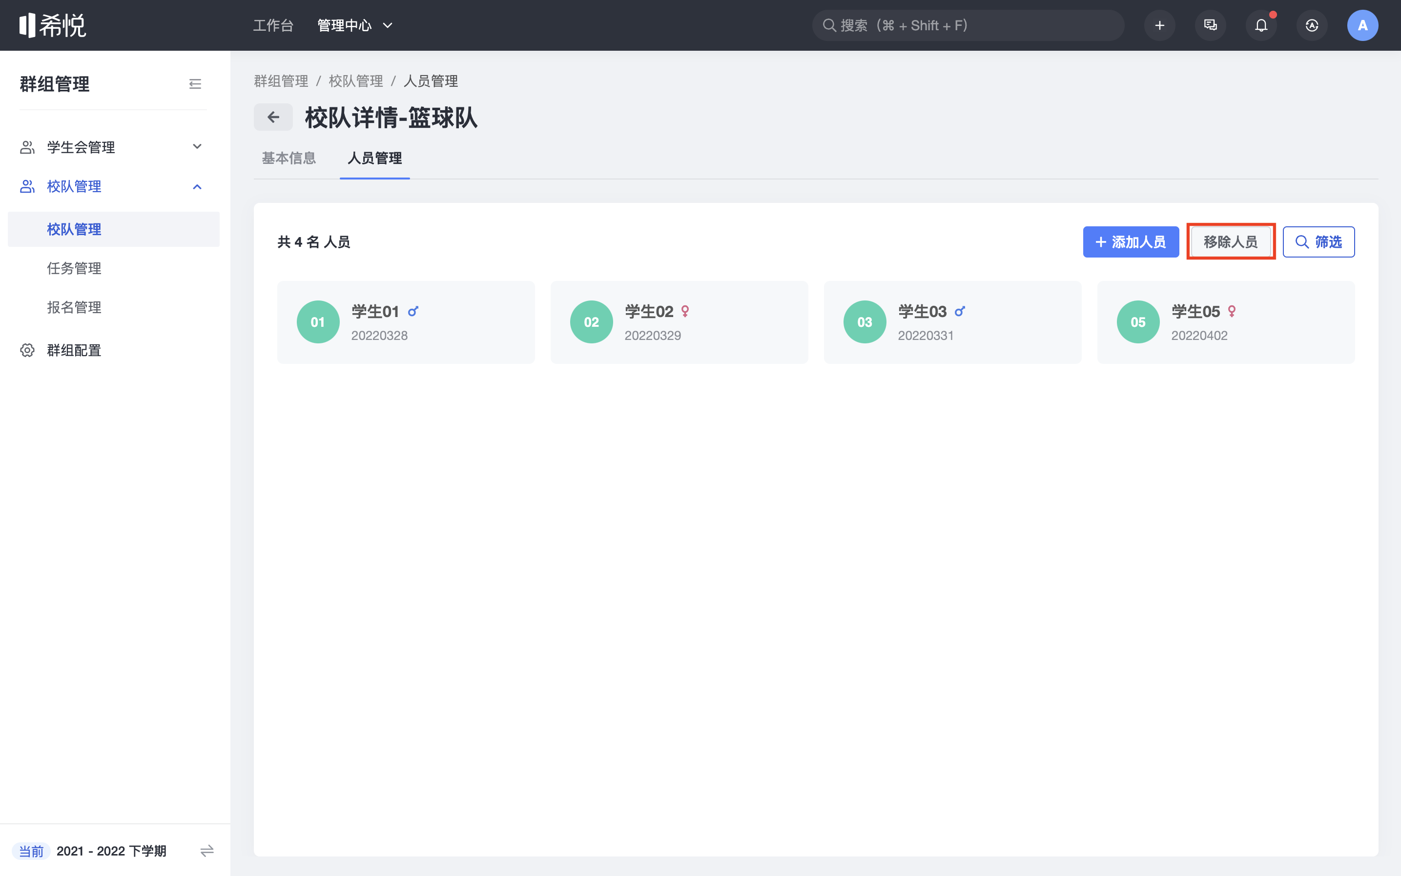Click the 群组管理 sidebar heading
This screenshot has width=1401, height=876.
coord(55,84)
